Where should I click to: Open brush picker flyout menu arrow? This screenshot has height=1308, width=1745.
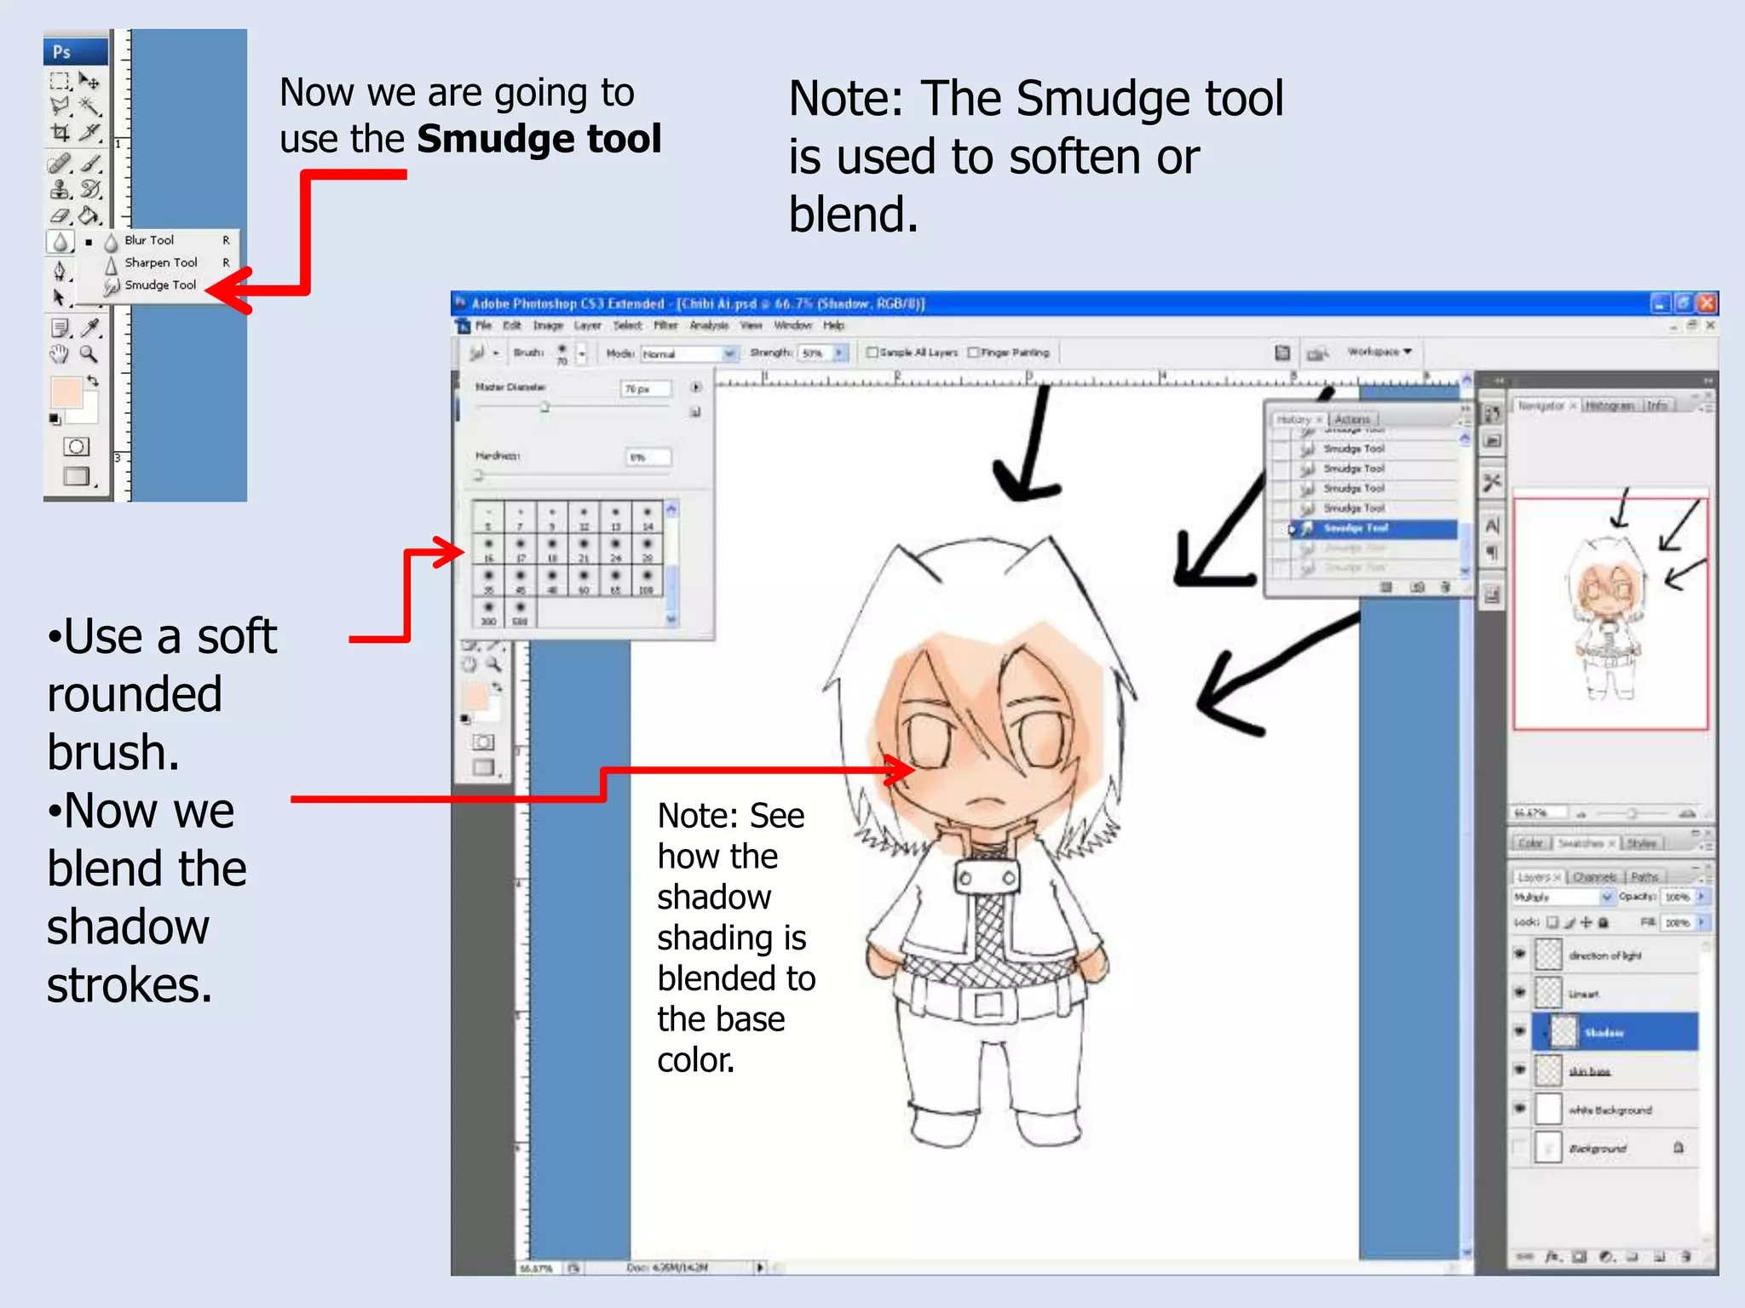click(696, 387)
